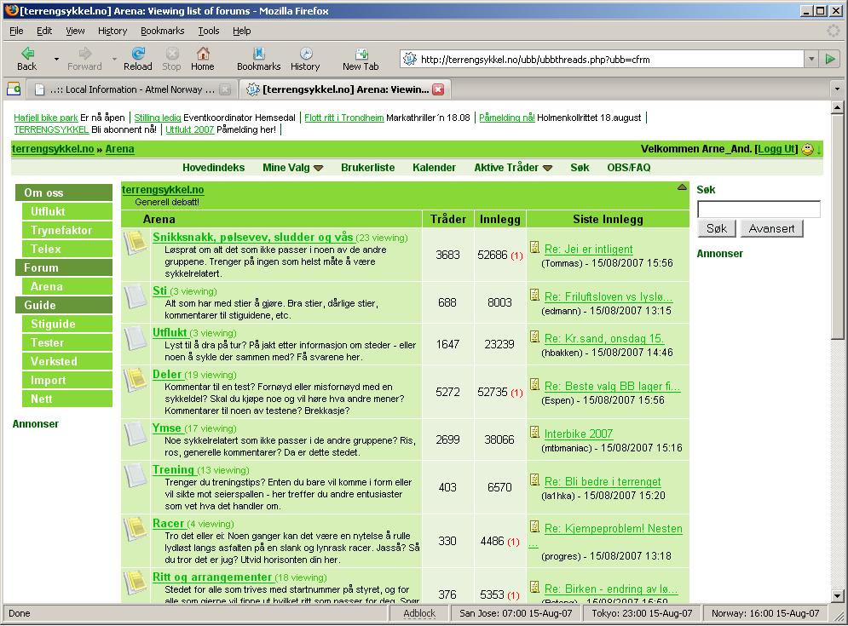The width and height of the screenshot is (848, 626).
Task: Open a New Tab via toolbar icon
Action: [x=361, y=59]
